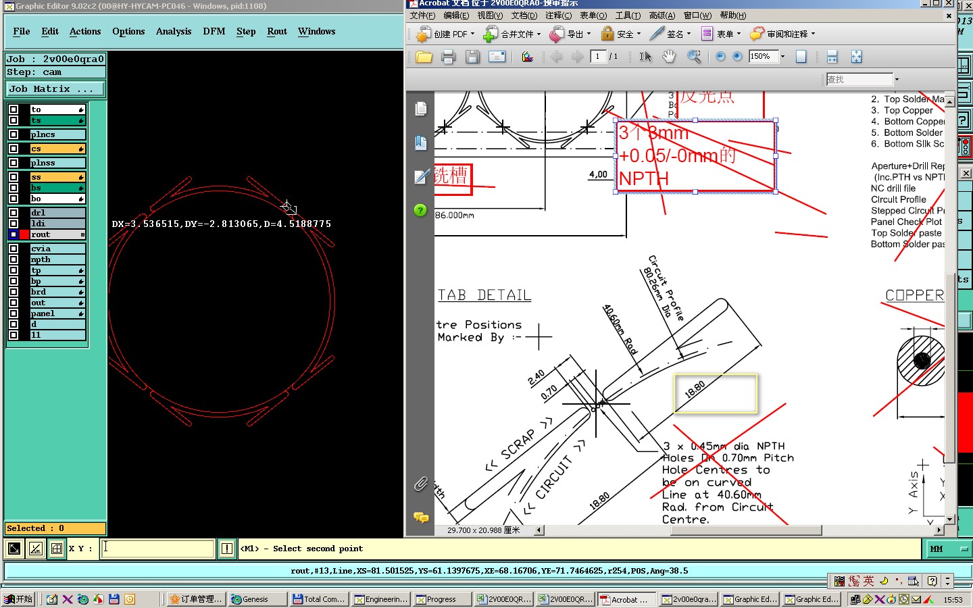This screenshot has height=608, width=973.
Task: Click the open folder icon in Acrobat
Action: point(424,57)
